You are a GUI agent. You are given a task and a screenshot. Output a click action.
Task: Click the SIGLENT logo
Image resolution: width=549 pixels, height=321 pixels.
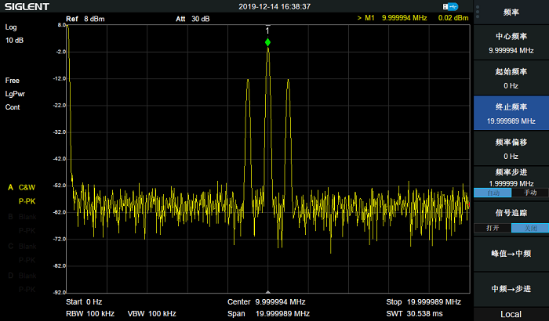pos(27,6)
